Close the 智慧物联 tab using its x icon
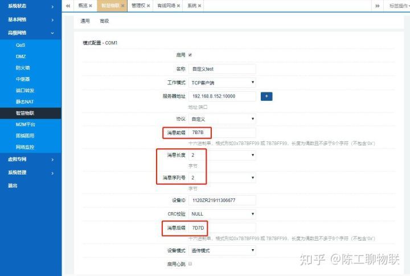Viewport: 410px width, 276px height. [x=122, y=6]
